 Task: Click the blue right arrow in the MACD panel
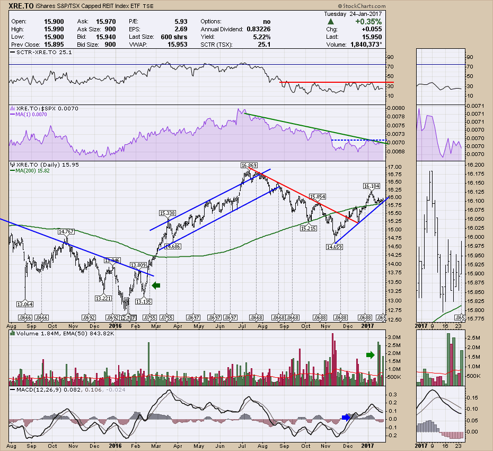click(346, 418)
